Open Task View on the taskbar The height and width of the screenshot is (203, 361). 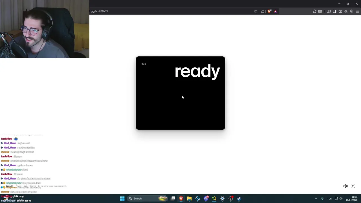(x=173, y=198)
